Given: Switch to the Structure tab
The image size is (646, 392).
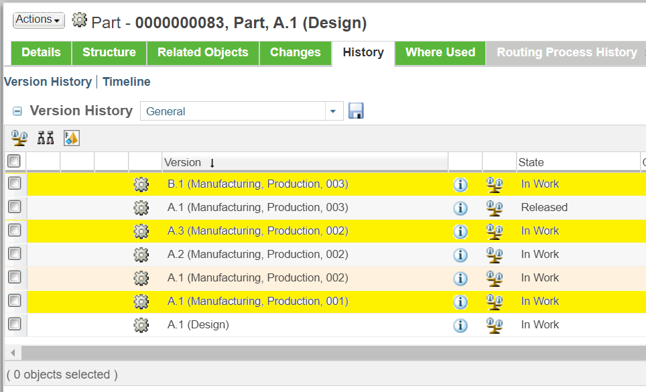Looking at the screenshot, I should [109, 53].
